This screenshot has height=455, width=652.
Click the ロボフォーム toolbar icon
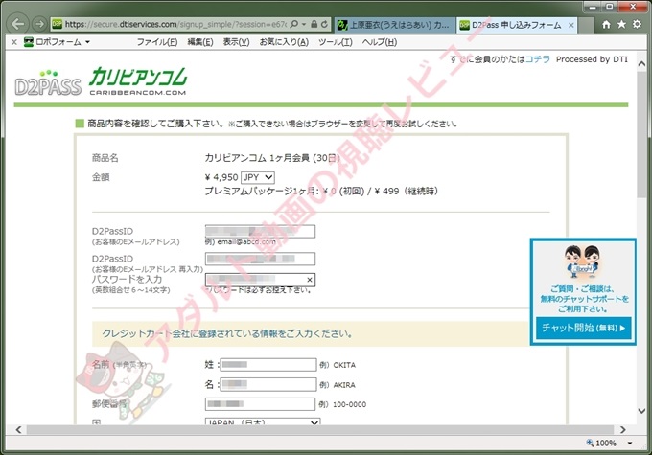(x=29, y=42)
